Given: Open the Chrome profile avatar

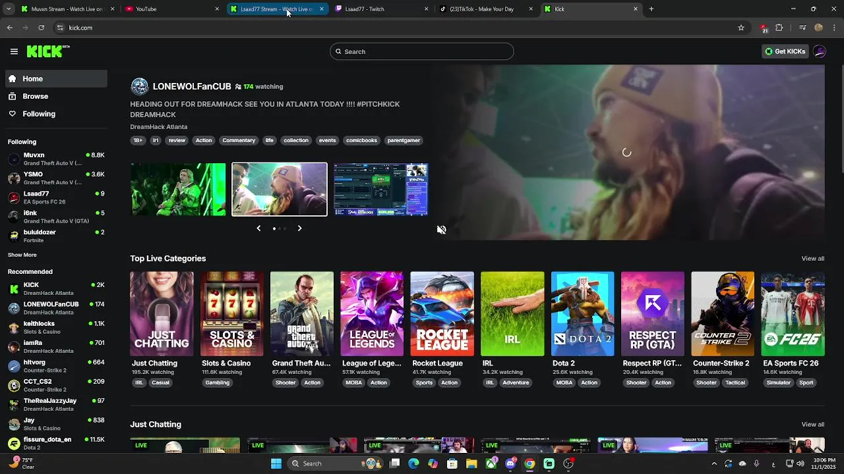Looking at the screenshot, I should 818,28.
